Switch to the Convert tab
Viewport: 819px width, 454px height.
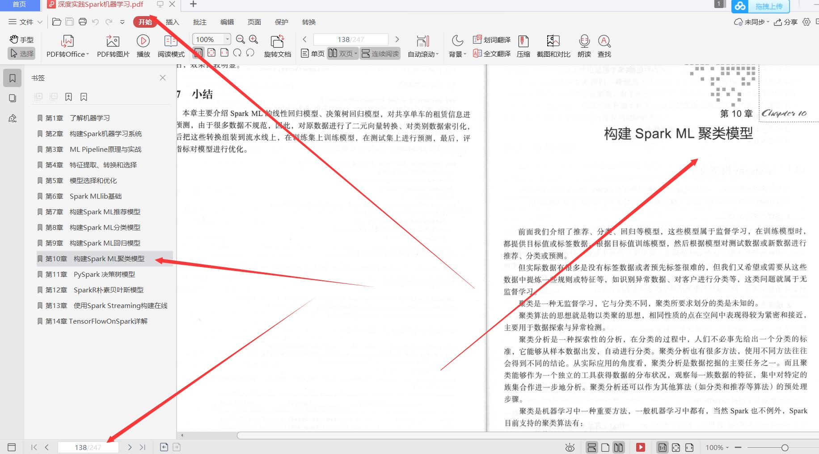(308, 22)
